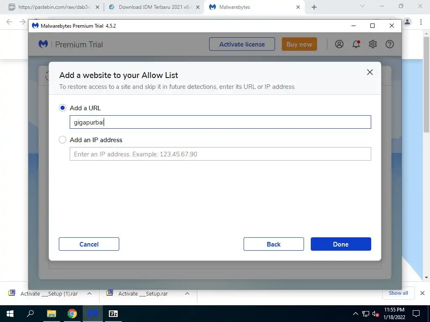This screenshot has height=322, width=430.
Task: Open the Malwarebytes account icon
Action: (x=339, y=44)
